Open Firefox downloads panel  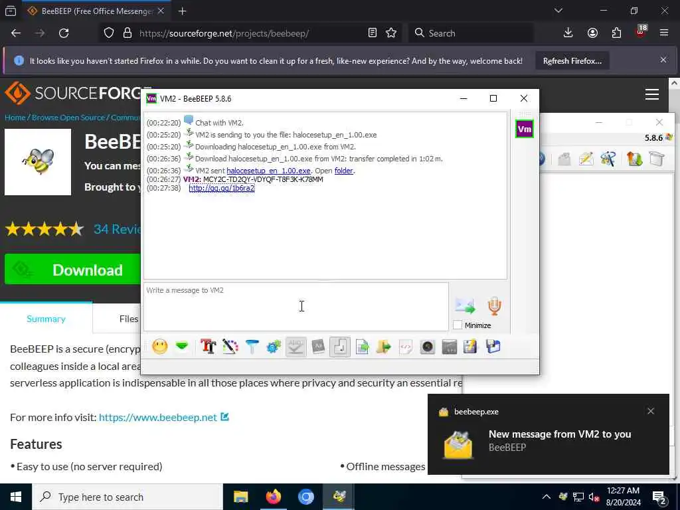(568, 33)
